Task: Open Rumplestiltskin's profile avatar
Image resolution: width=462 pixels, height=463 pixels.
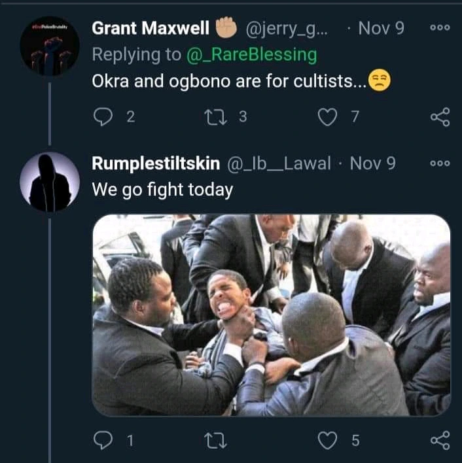Action: 49,182
